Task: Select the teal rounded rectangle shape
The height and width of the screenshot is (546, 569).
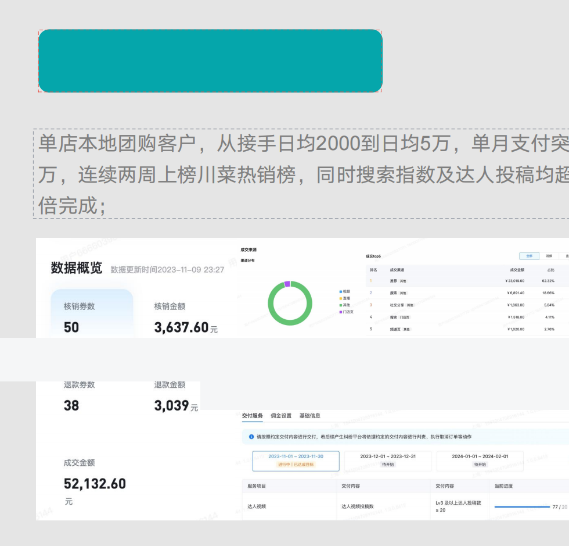Action: (210, 60)
